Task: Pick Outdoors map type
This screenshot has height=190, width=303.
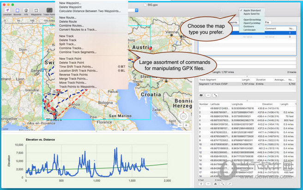Action: click(248, 26)
